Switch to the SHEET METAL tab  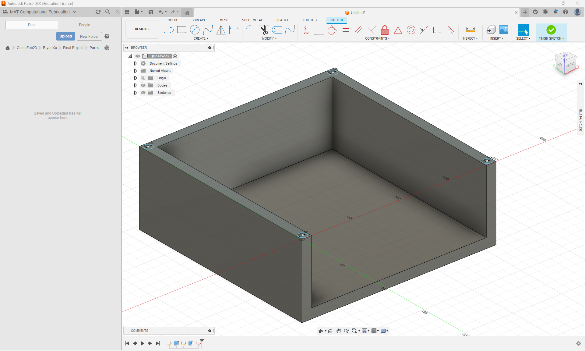click(x=252, y=20)
